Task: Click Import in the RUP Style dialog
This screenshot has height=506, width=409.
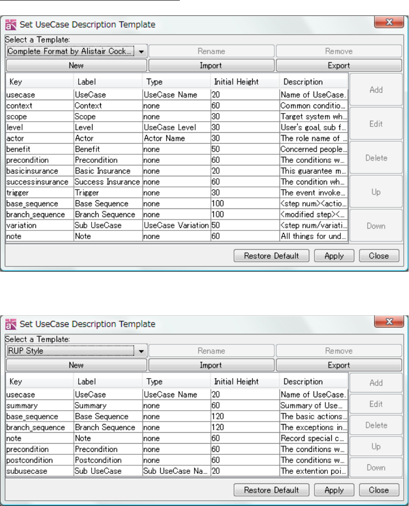Action: (x=211, y=365)
